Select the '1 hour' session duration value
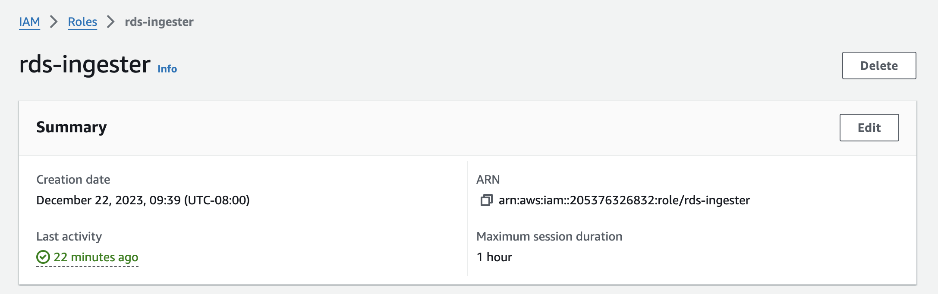938x294 pixels. pos(494,257)
